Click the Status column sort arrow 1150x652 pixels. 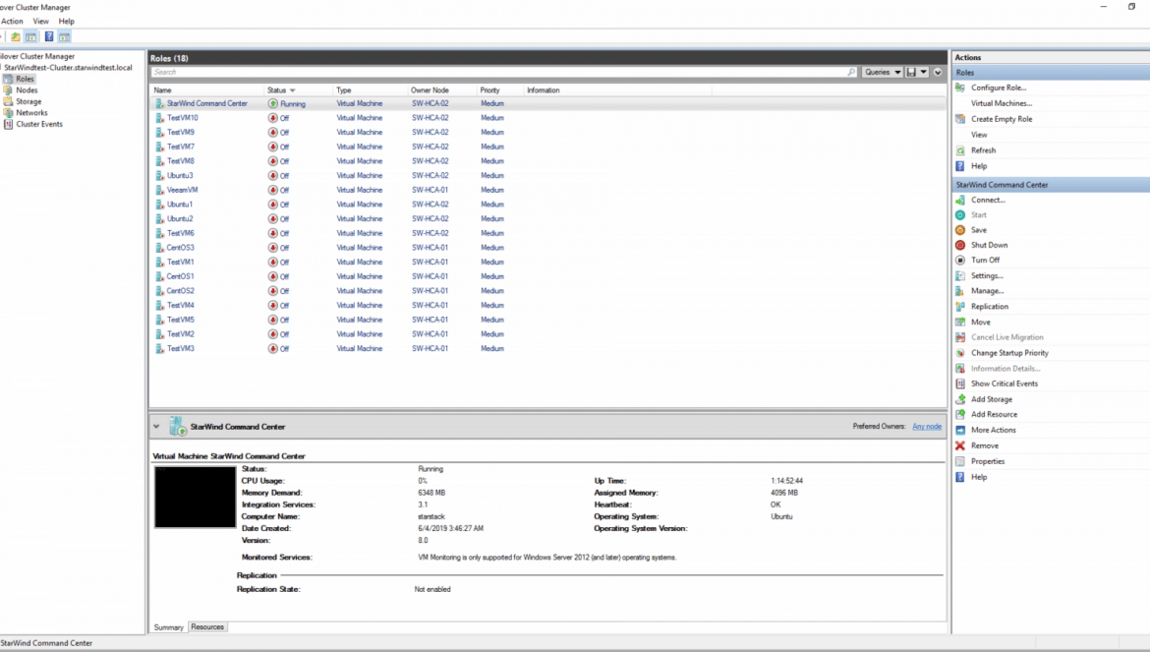point(292,90)
